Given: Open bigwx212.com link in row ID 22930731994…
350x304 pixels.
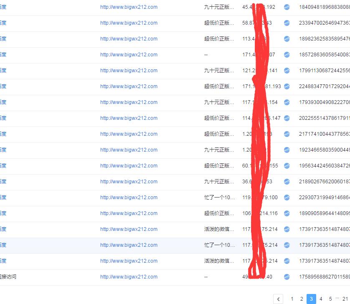Looking at the screenshot, I should (x=129, y=198).
